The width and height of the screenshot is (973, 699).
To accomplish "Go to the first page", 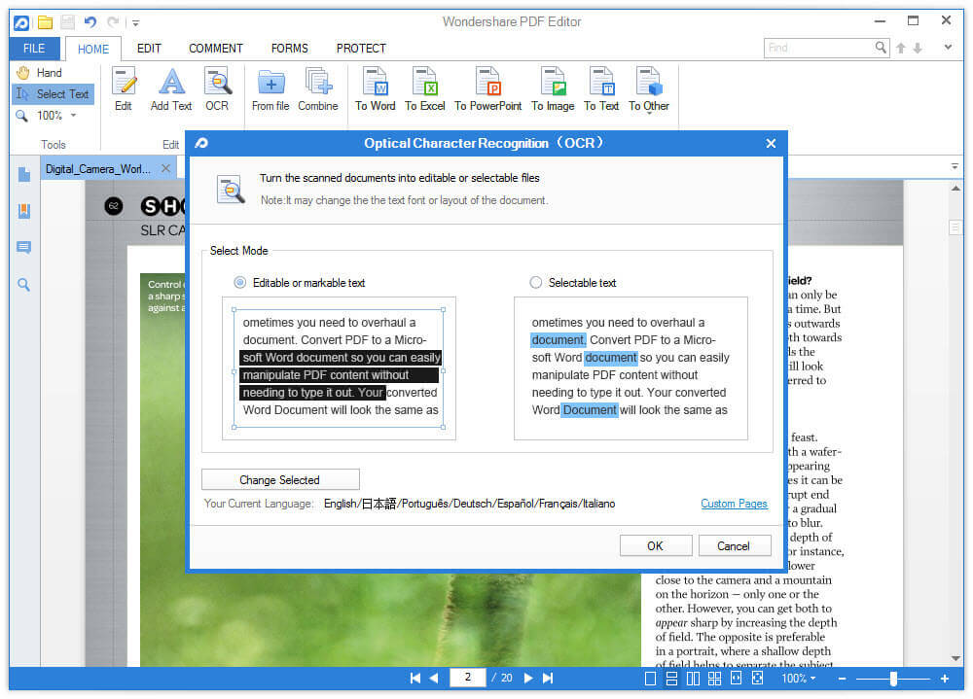I will coord(415,678).
